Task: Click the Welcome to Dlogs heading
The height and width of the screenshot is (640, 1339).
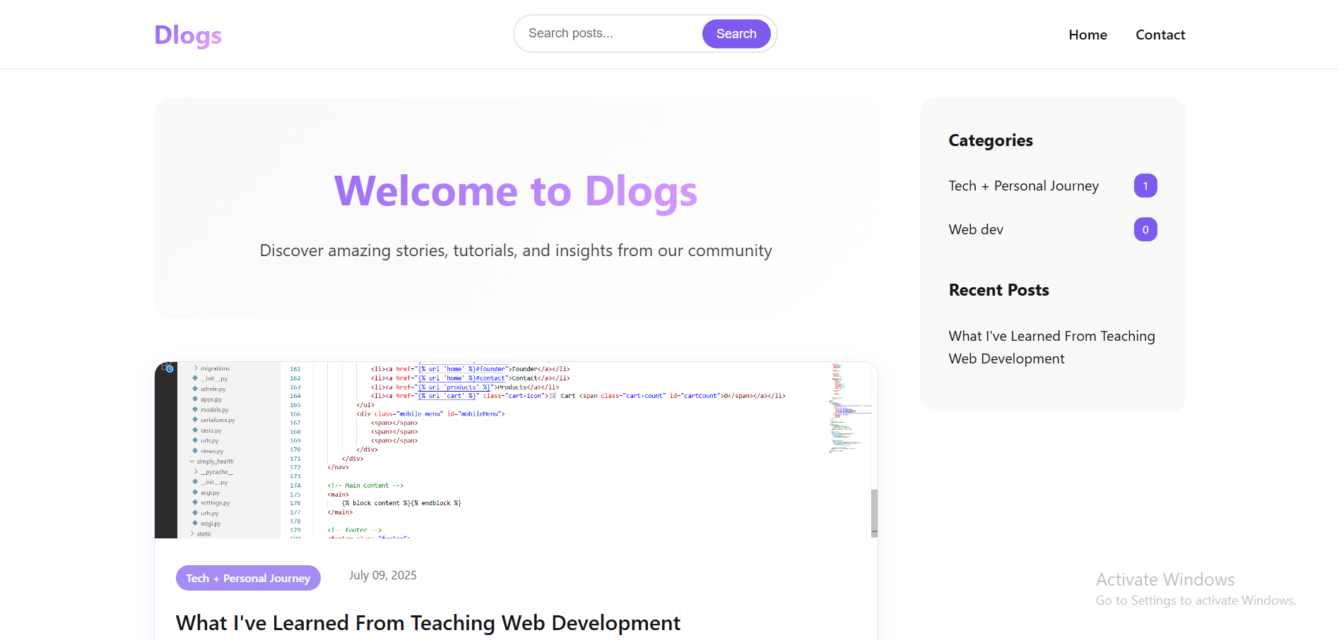Action: pyautogui.click(x=516, y=191)
